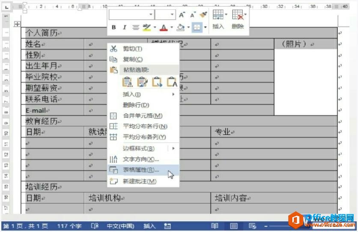
Task: Decrease font size with small A icon
Action: click(193, 15)
